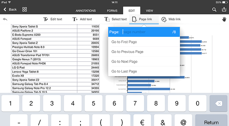Click the Evolio X8 cell
229x126 pixels.
pos(44,76)
